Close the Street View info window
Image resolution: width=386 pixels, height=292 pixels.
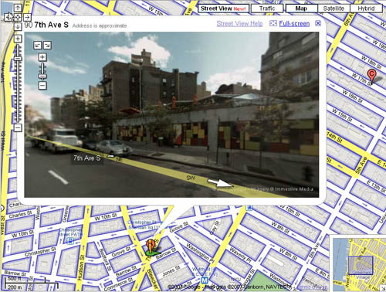(x=318, y=23)
